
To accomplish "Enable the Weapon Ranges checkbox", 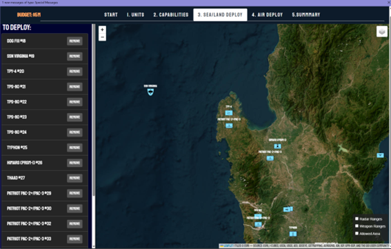I will (x=357, y=226).
